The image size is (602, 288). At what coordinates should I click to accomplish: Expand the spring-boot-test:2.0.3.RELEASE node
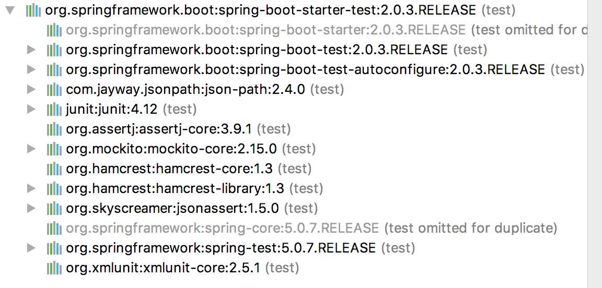click(31, 50)
